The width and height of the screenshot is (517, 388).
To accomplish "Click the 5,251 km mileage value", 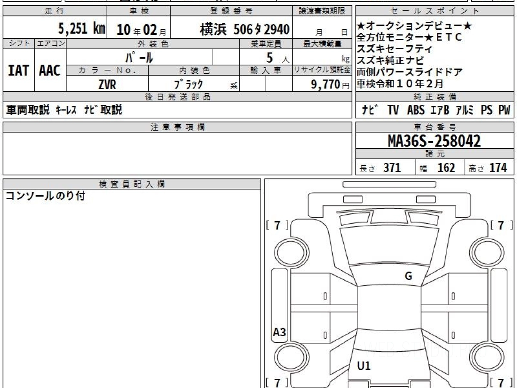I will pos(81,29).
